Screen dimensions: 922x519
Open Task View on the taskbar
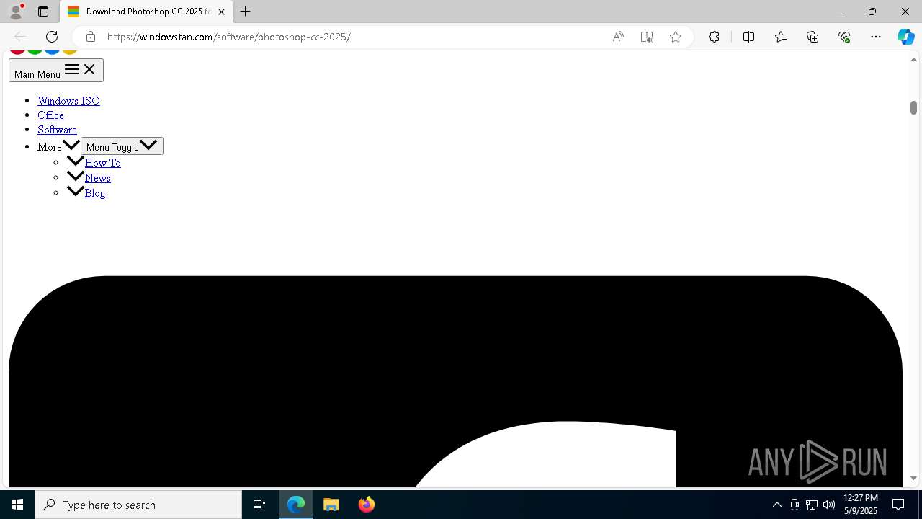point(259,505)
